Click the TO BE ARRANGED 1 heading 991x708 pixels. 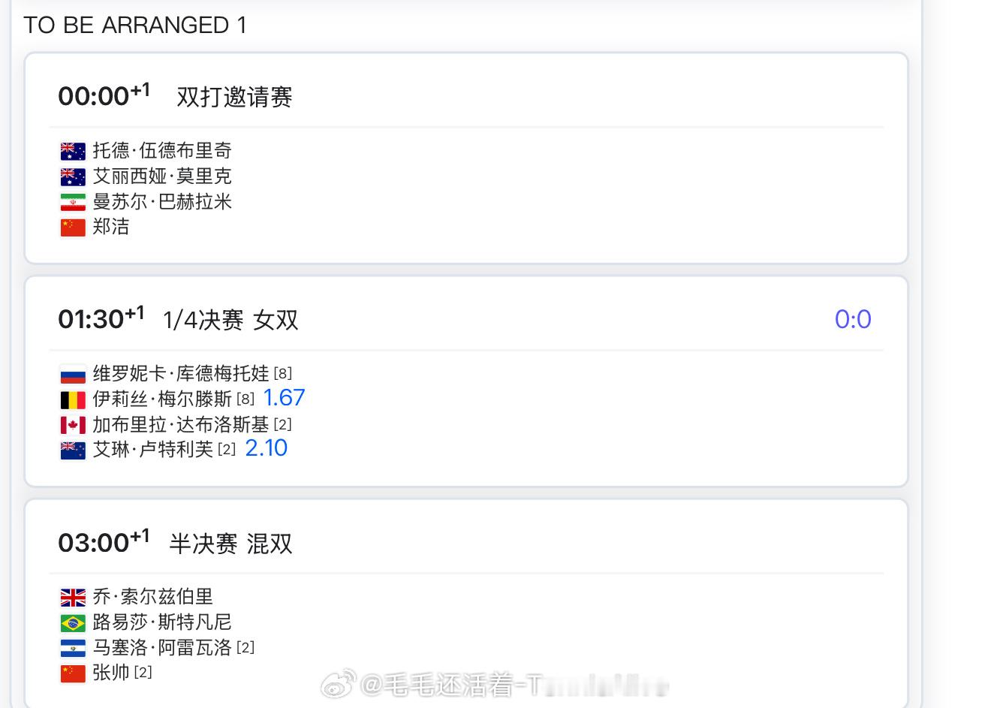[x=135, y=25]
